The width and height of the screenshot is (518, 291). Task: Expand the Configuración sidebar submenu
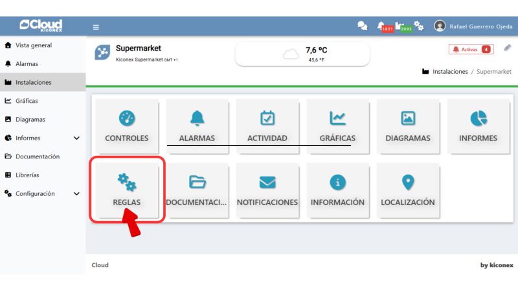click(76, 193)
